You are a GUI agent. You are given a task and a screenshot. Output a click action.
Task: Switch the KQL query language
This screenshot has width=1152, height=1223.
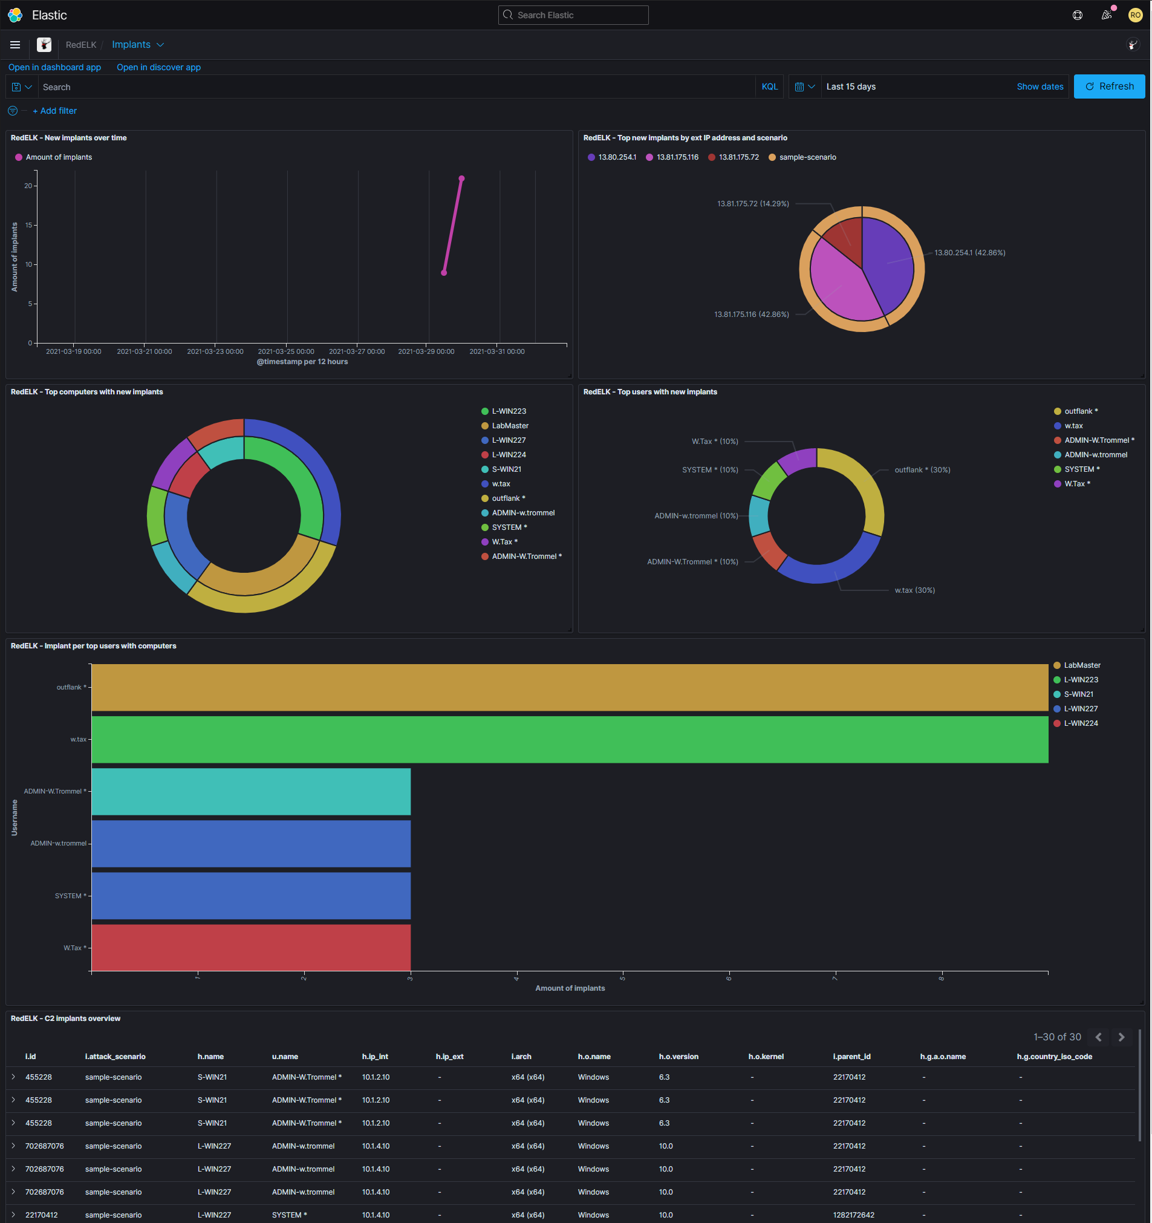click(x=769, y=86)
